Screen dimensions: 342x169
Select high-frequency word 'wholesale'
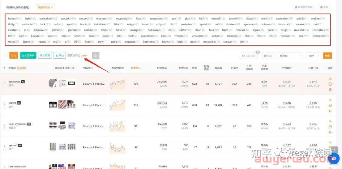[200, 36]
